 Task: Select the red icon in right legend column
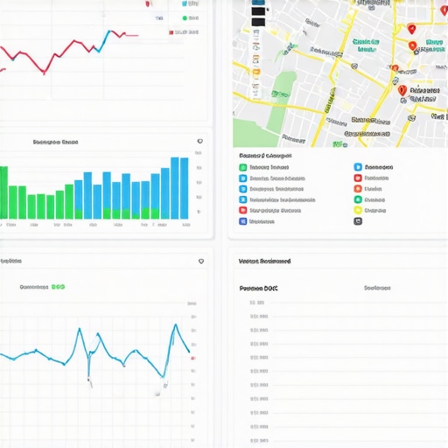point(358,178)
